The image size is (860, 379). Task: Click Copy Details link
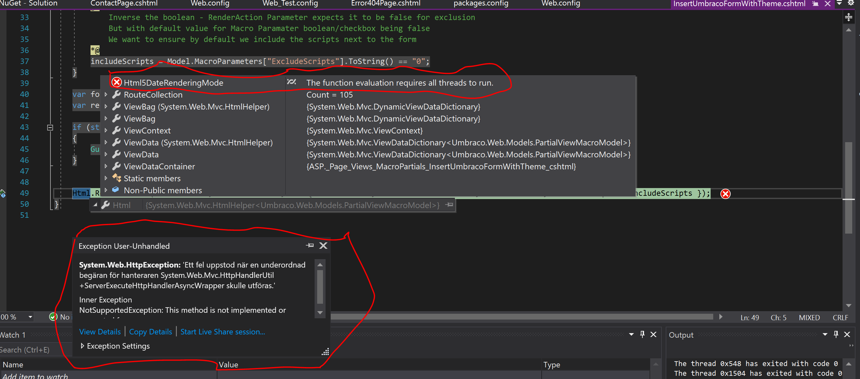(151, 332)
